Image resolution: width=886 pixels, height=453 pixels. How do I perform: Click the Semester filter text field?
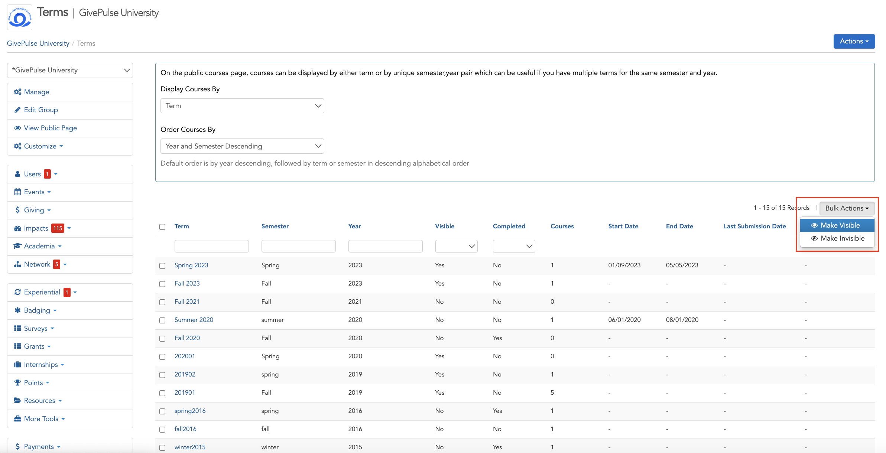[x=298, y=246]
